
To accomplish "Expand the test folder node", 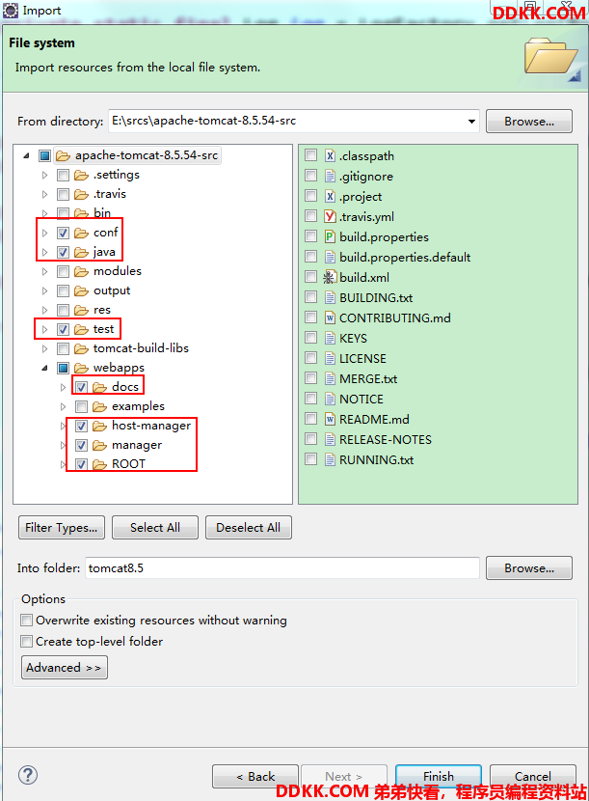I will 45,329.
